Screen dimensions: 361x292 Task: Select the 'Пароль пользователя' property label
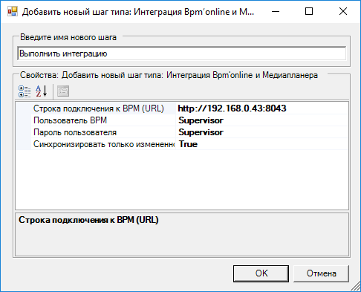[x=75, y=132]
